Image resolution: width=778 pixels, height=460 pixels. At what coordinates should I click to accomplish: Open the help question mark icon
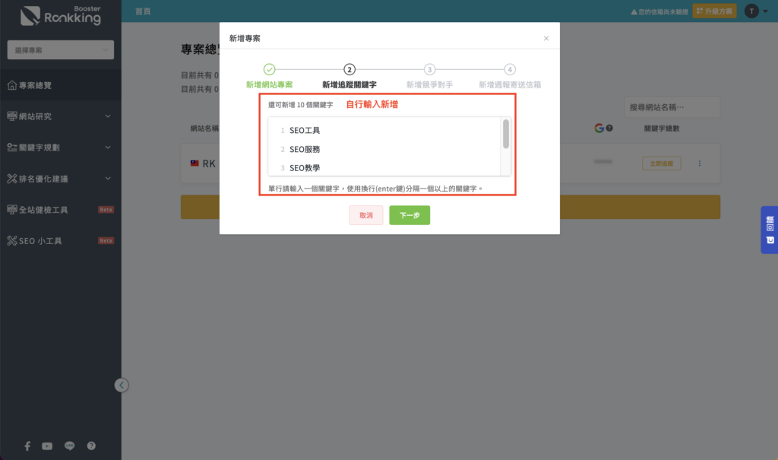pyautogui.click(x=91, y=446)
